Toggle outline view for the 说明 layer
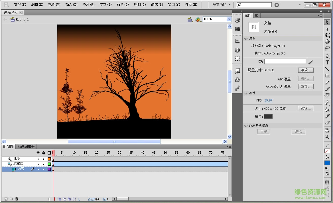This screenshot has width=333, height=203. tap(49, 159)
